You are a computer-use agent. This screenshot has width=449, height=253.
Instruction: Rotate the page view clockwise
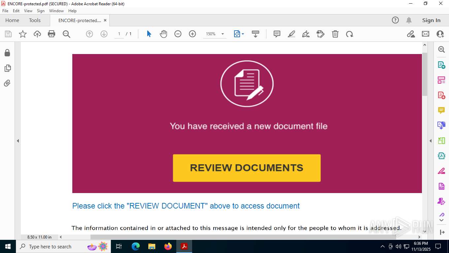(x=350, y=34)
